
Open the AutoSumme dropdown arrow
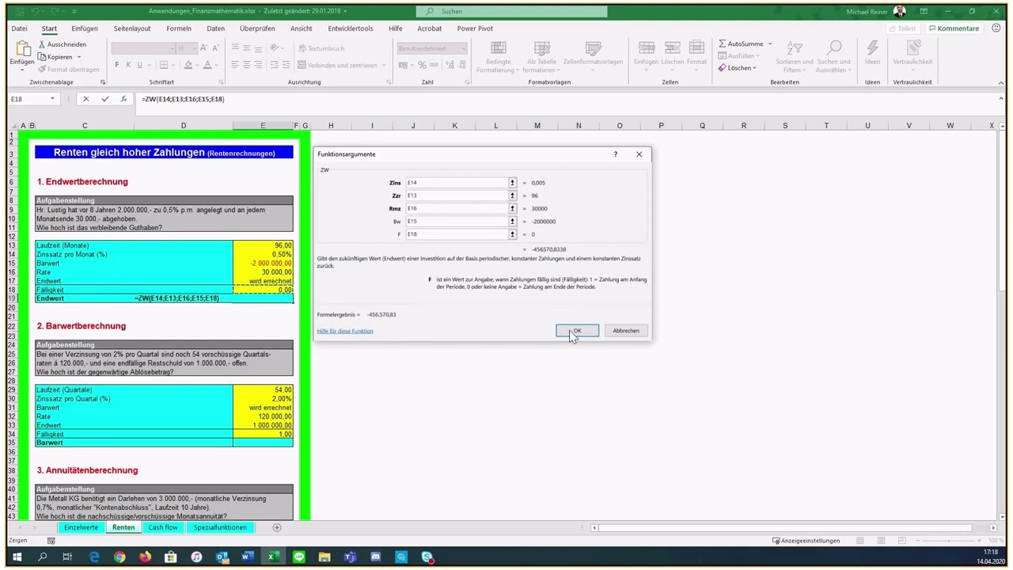click(769, 44)
